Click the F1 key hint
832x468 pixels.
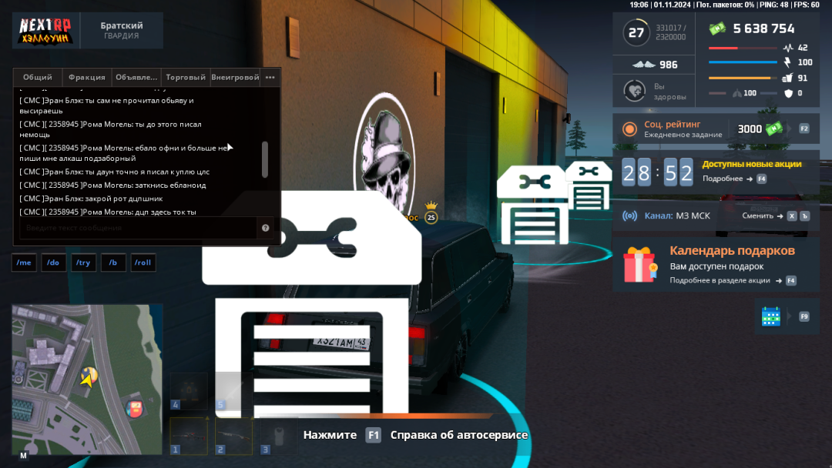(374, 435)
